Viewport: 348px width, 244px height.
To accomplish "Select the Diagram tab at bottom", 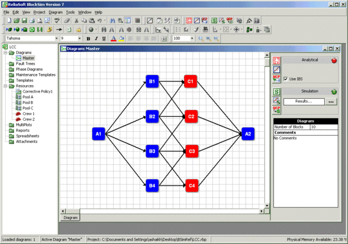I will click(70, 217).
